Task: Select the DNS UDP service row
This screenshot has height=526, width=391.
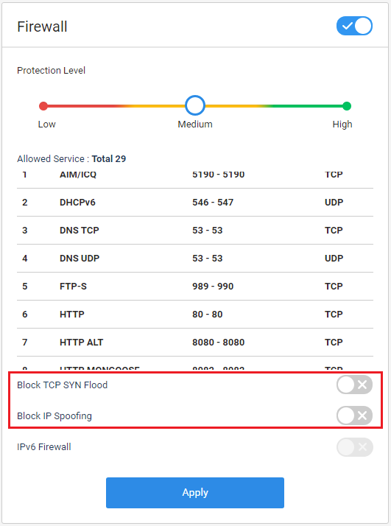Action: (195, 259)
